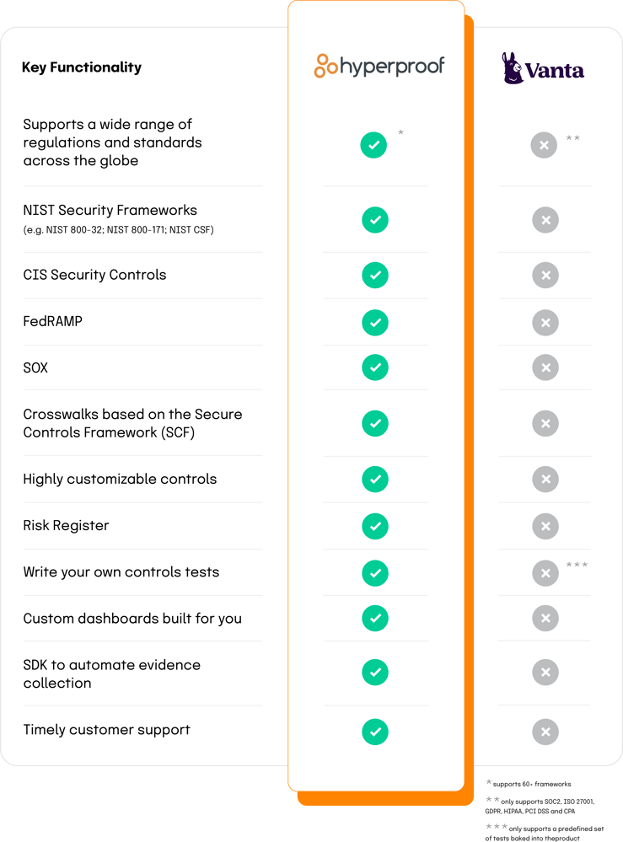The image size is (623, 842).
Task: Click the Key Functionality heading
Action: point(82,67)
